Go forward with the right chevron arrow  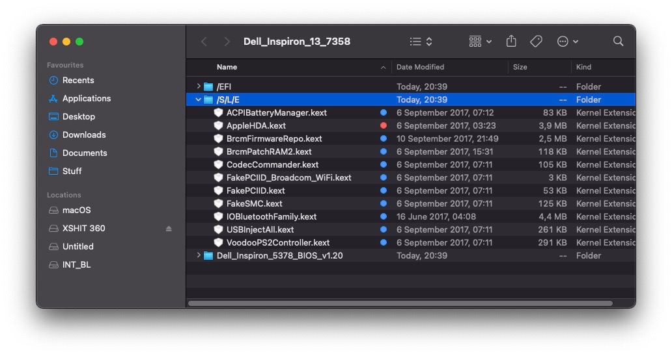[227, 42]
